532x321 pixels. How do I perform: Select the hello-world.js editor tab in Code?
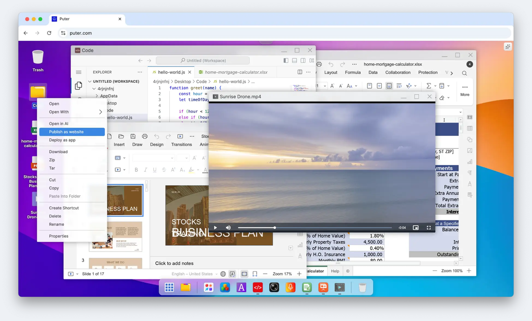[170, 72]
